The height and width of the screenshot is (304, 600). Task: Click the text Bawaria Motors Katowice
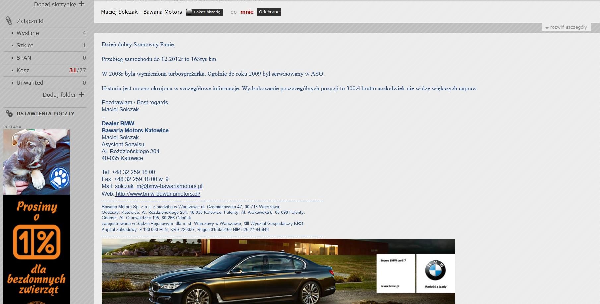point(135,131)
